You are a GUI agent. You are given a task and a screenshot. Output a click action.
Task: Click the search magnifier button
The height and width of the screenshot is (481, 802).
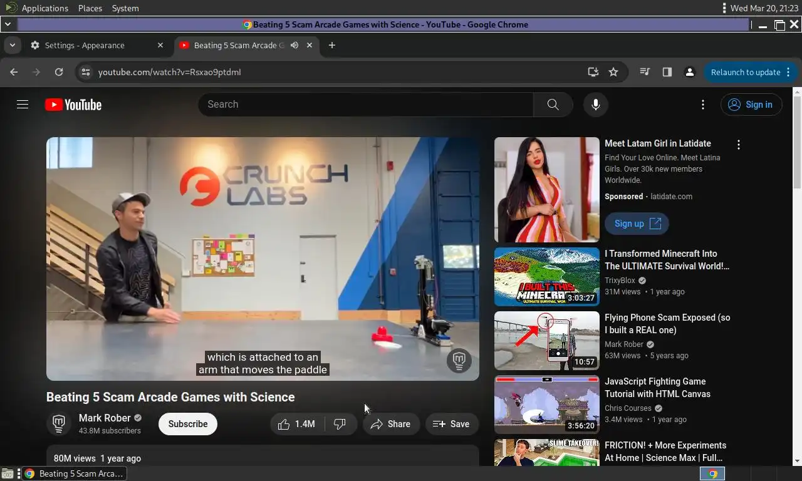[x=553, y=105]
